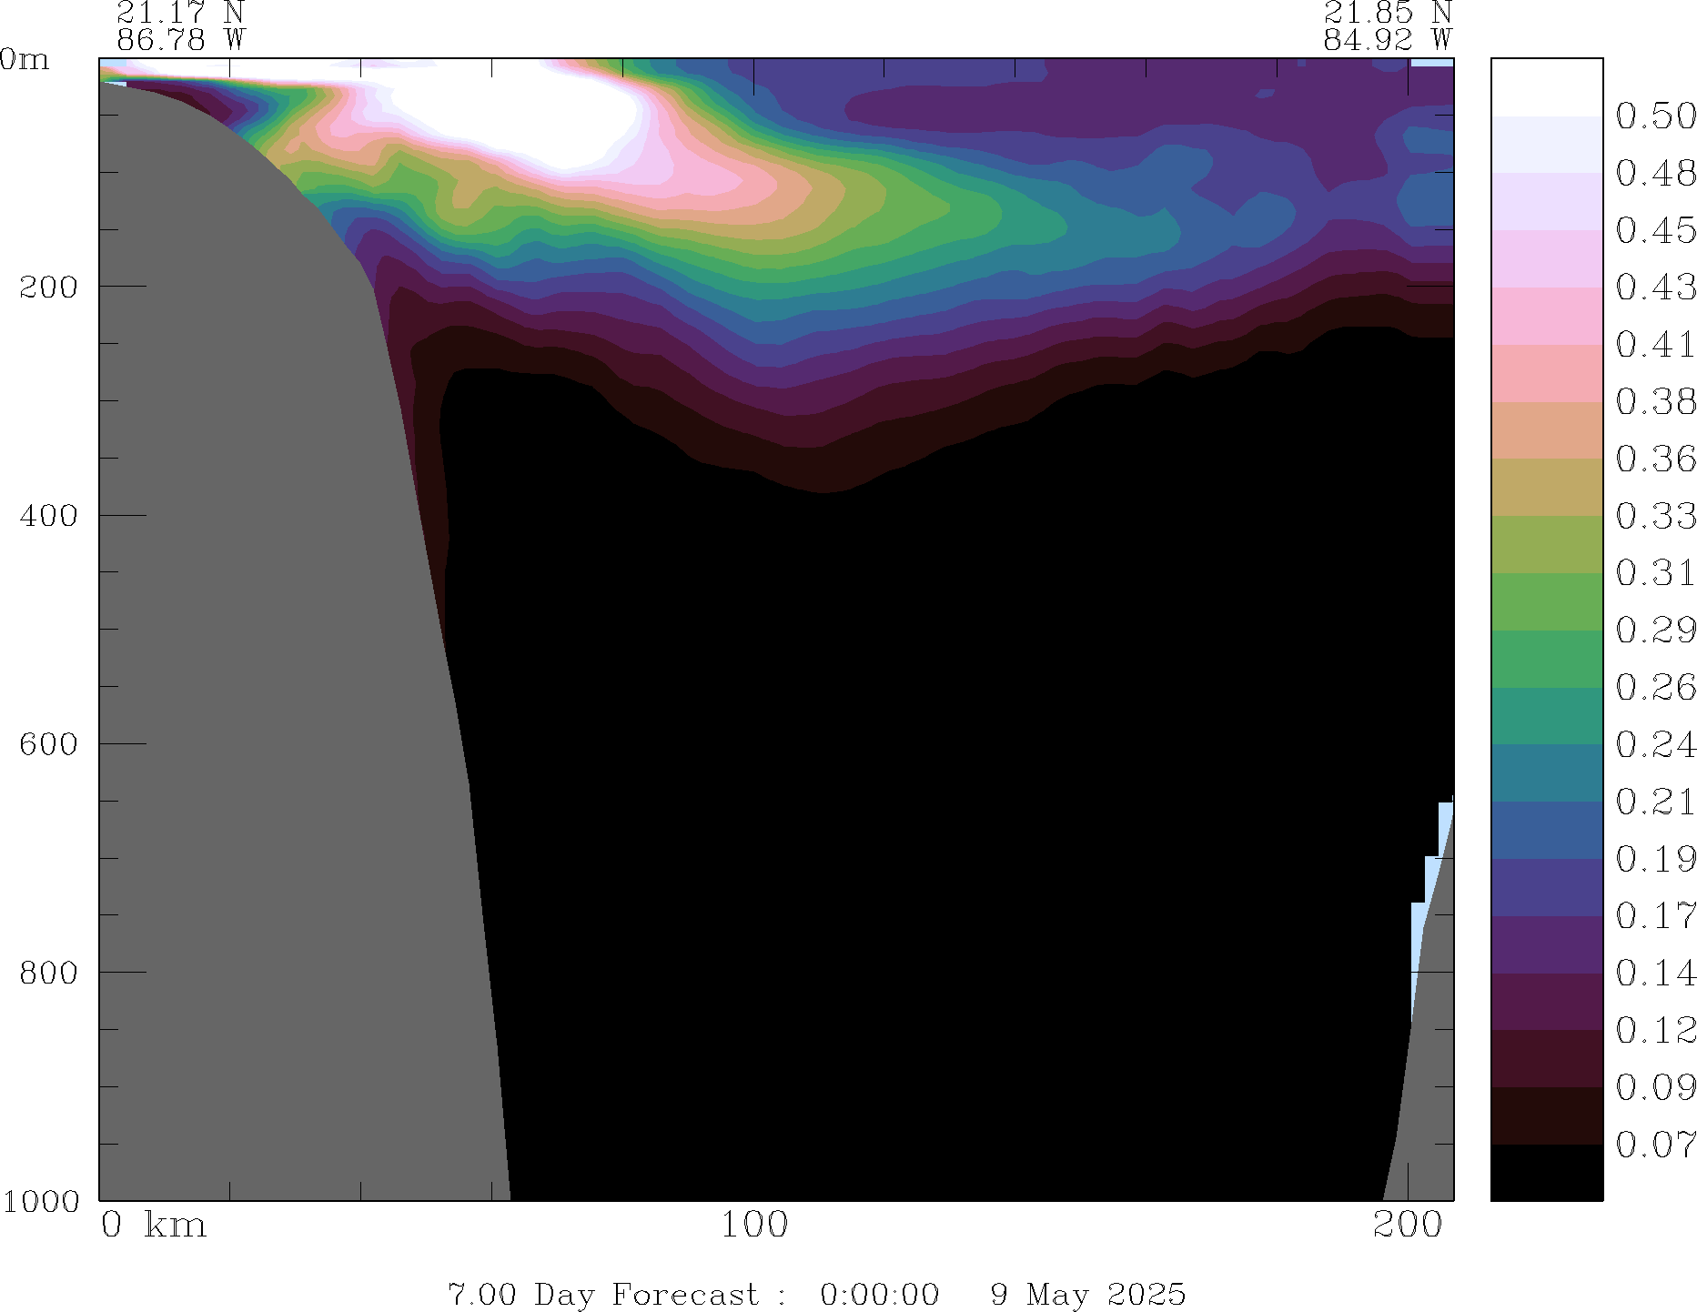Select the 21.85 N 84.92 W end coordinate
Viewport: 1697px width, 1312px height.
coord(1387,25)
